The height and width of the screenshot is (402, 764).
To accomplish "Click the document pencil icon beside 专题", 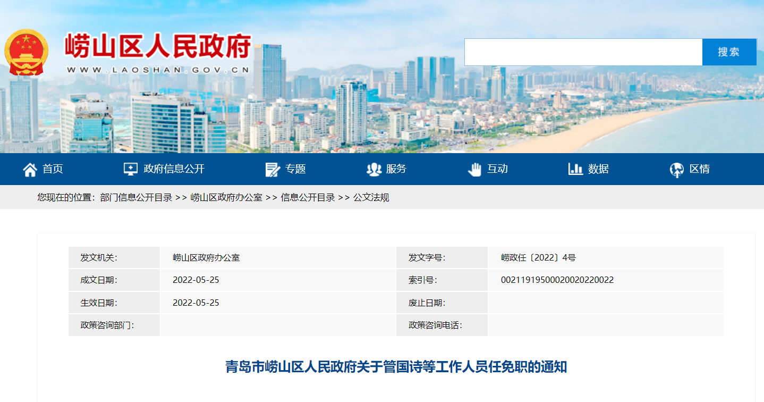I will click(x=273, y=169).
